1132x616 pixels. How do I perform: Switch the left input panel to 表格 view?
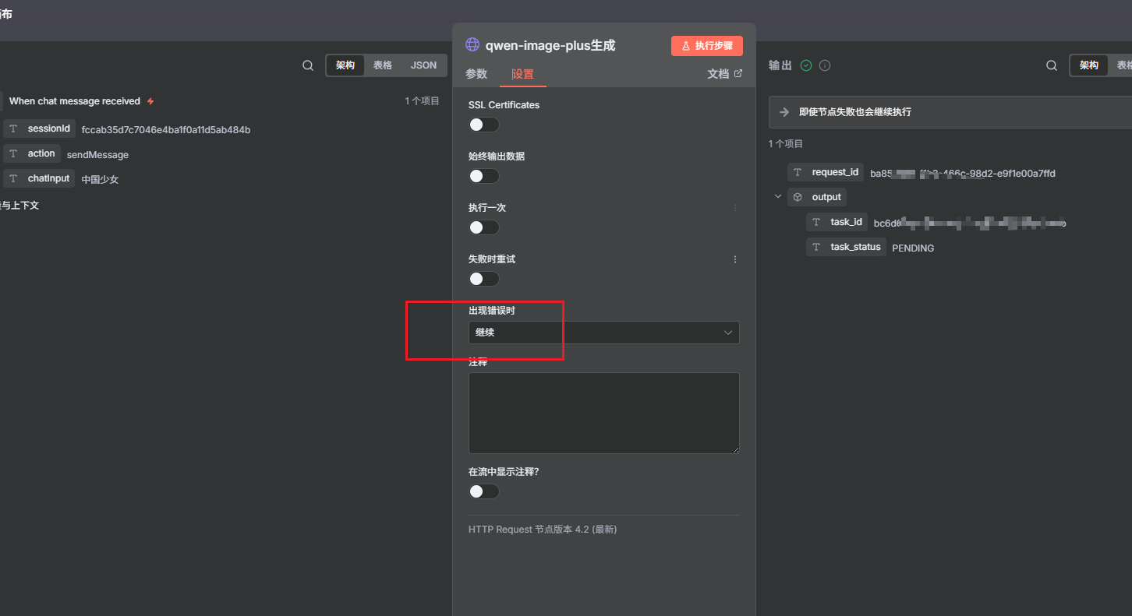tap(383, 65)
